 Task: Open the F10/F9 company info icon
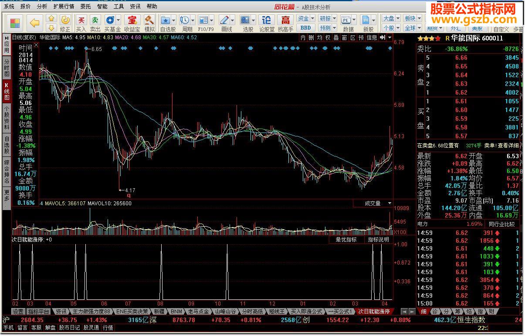click(203, 20)
